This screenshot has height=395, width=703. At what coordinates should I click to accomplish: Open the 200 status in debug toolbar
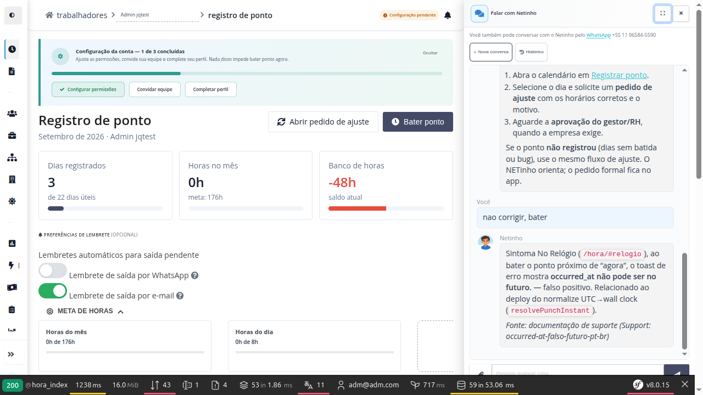(13, 385)
